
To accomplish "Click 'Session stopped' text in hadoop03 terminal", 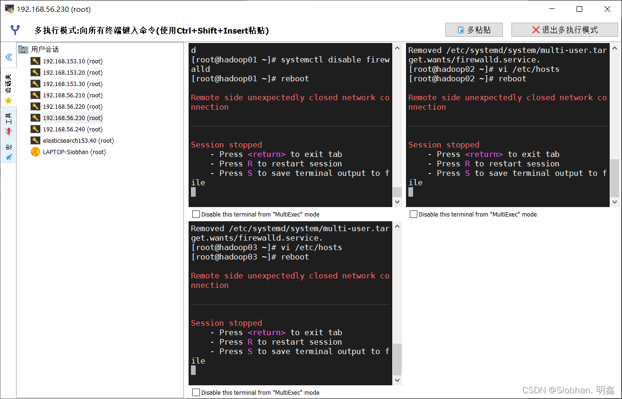I will point(226,323).
